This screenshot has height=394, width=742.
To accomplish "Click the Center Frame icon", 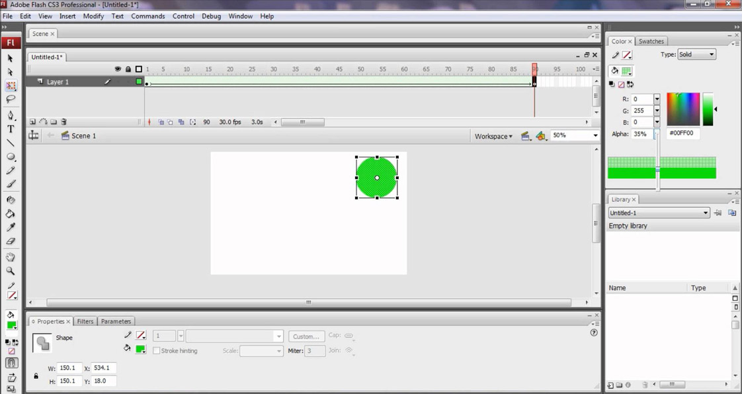I will coord(149,122).
